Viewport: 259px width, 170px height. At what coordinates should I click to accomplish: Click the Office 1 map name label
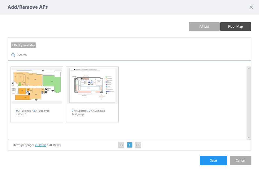[x=22, y=114]
